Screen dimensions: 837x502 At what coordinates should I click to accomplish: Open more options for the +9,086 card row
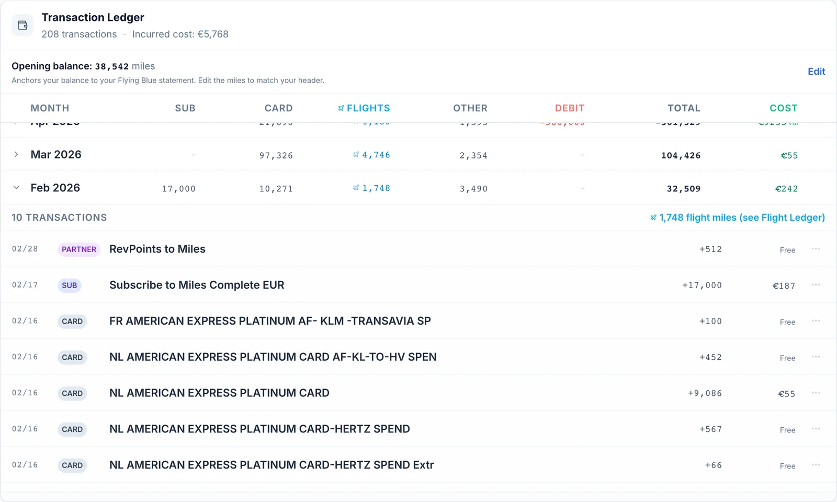pyautogui.click(x=816, y=393)
